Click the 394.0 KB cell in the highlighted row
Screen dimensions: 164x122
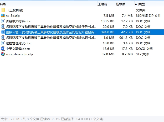(x=108, y=32)
